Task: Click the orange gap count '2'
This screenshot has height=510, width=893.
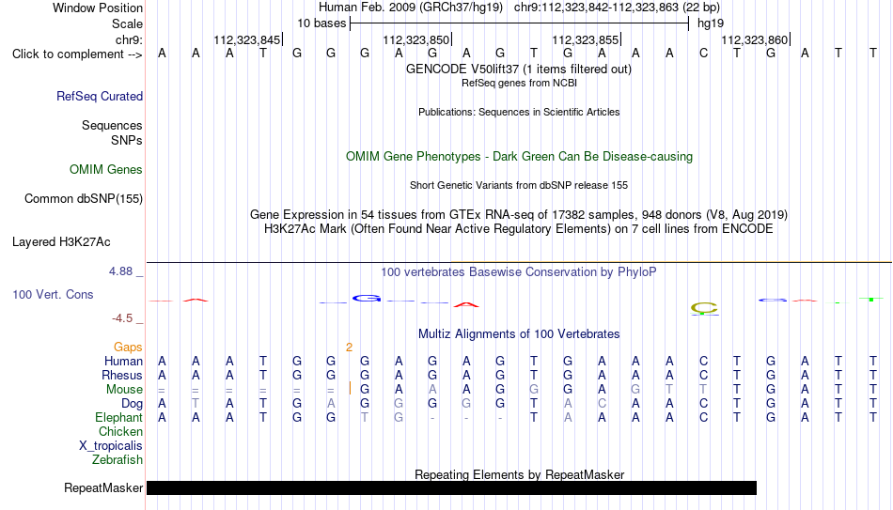Action: [x=349, y=348]
